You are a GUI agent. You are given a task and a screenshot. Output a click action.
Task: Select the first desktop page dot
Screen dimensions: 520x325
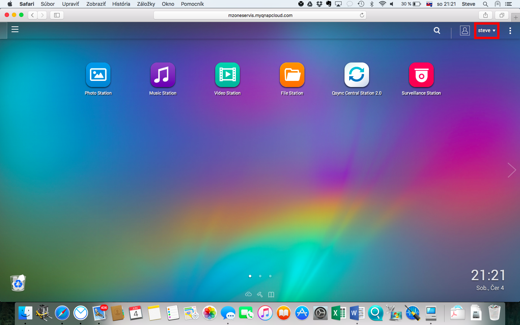[x=250, y=276]
